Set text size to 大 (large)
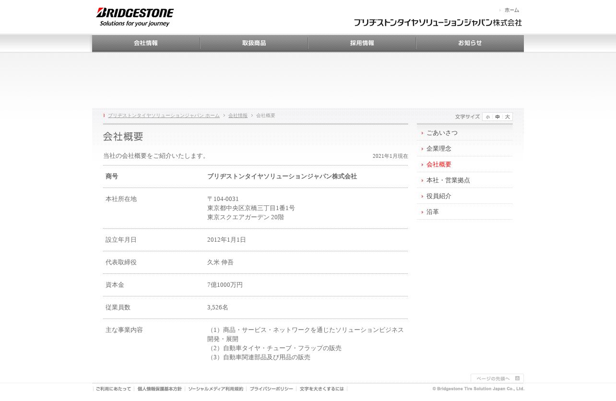 (508, 117)
